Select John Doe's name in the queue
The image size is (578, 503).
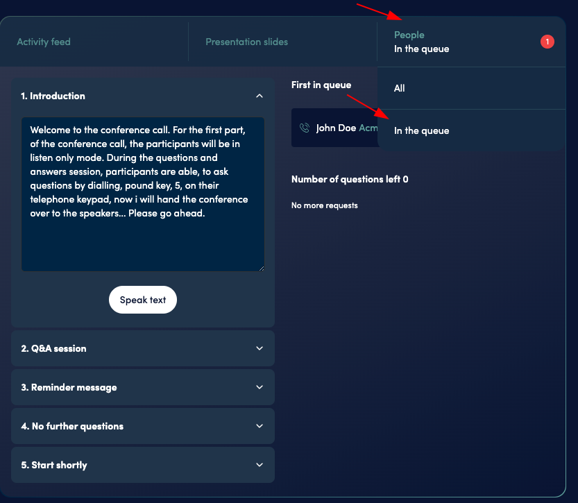pos(336,128)
